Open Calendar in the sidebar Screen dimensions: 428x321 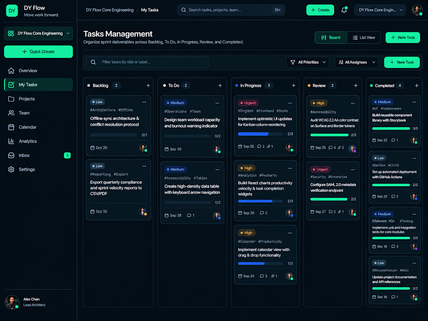(x=39, y=127)
